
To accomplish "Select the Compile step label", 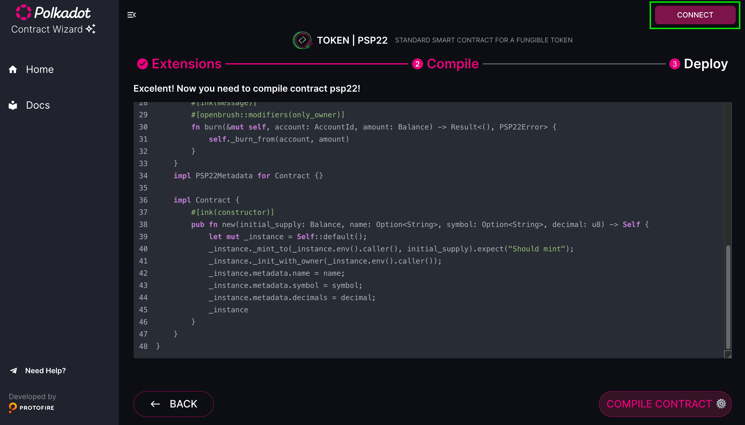I will [x=452, y=64].
